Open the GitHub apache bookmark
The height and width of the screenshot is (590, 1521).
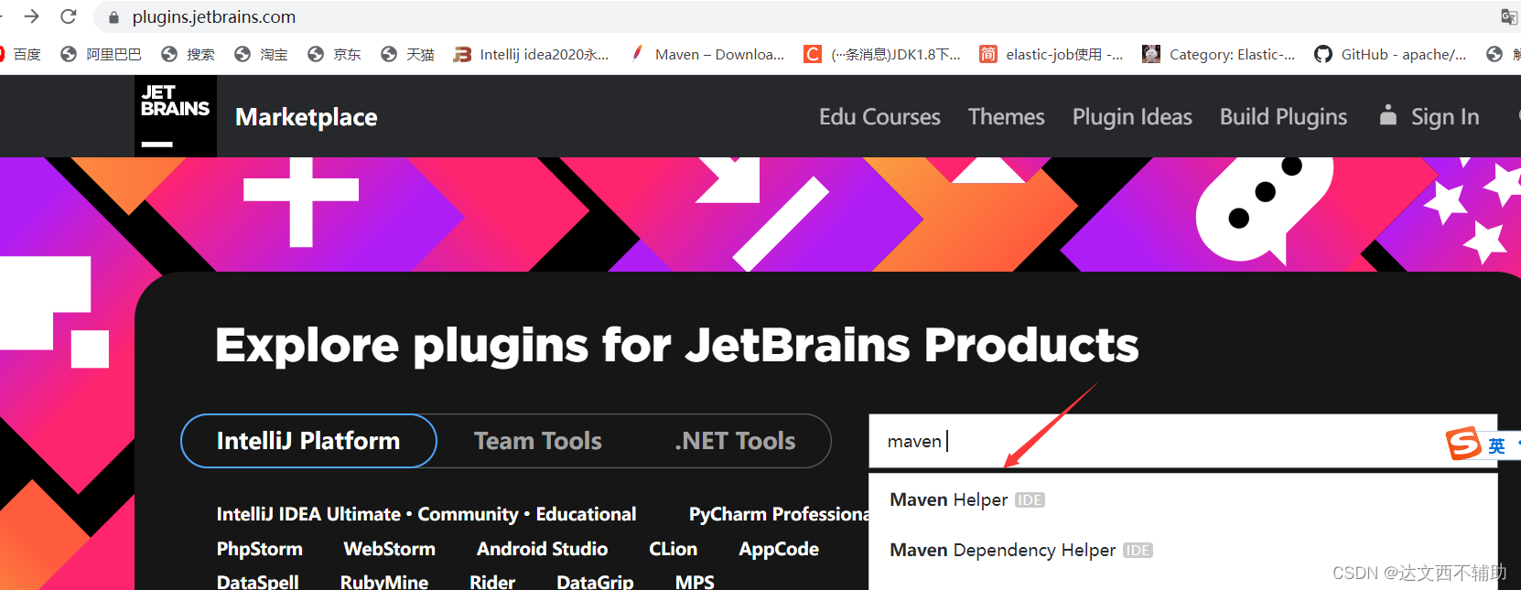1391,54
